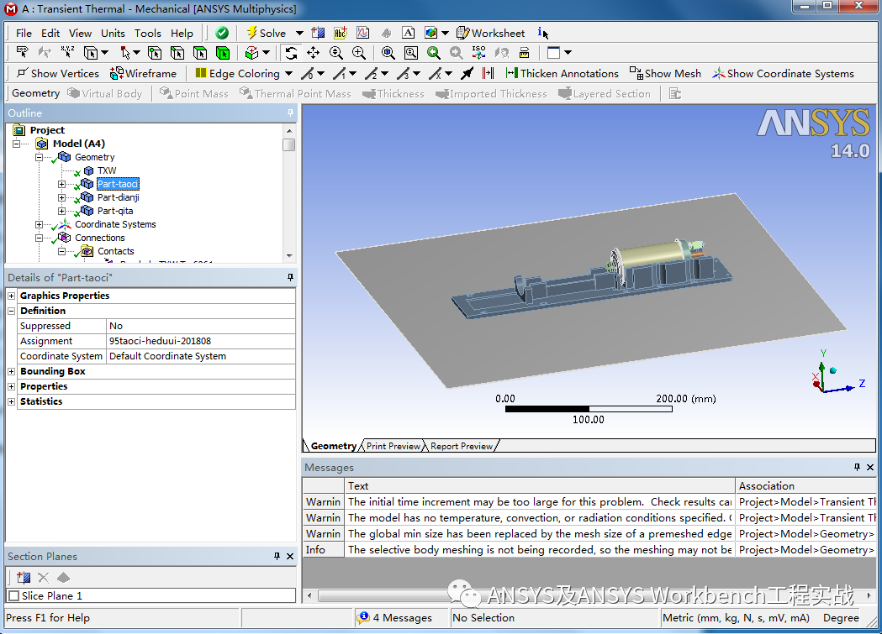
Task: Expand the Bounding Box section
Action: [11, 371]
